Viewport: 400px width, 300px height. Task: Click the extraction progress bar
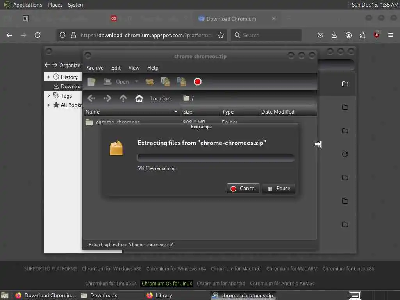(x=216, y=158)
